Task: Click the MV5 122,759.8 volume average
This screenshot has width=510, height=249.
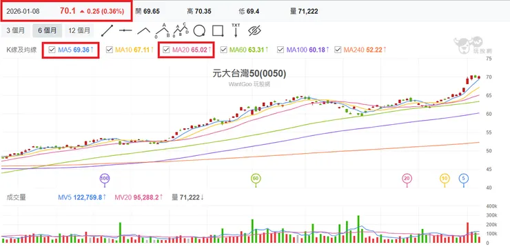Action: (x=83, y=197)
